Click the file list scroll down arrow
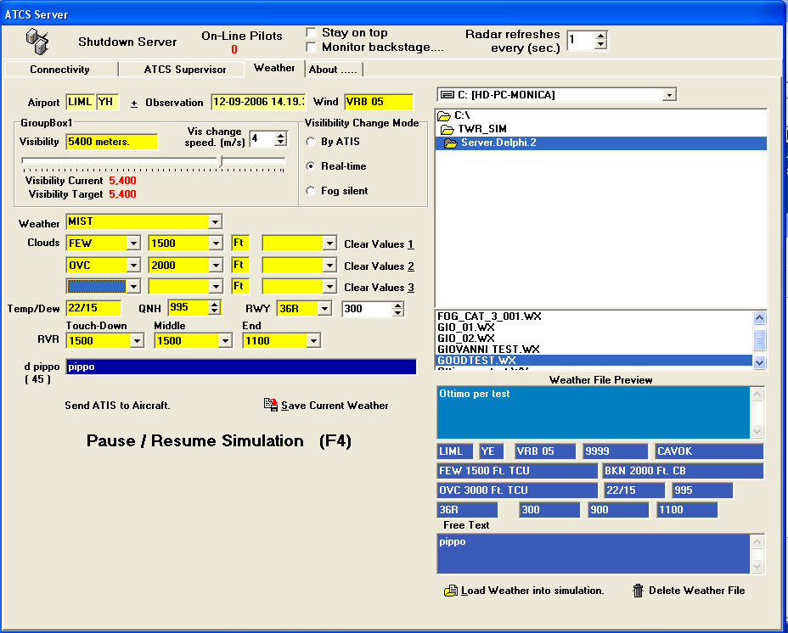Viewport: 788px width, 633px height. 759,362
